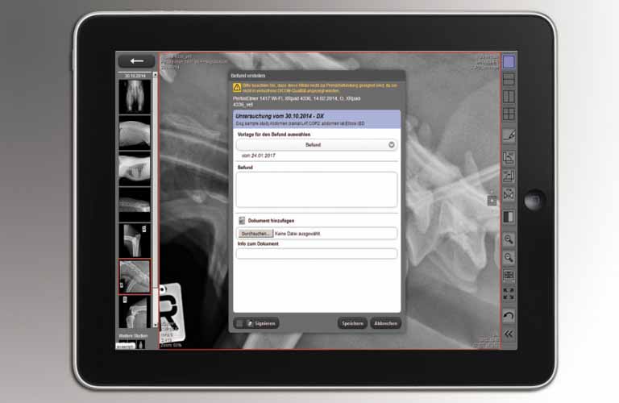Click the upper magnifier zoom icon
The height and width of the screenshot is (403, 619).
[x=509, y=239]
